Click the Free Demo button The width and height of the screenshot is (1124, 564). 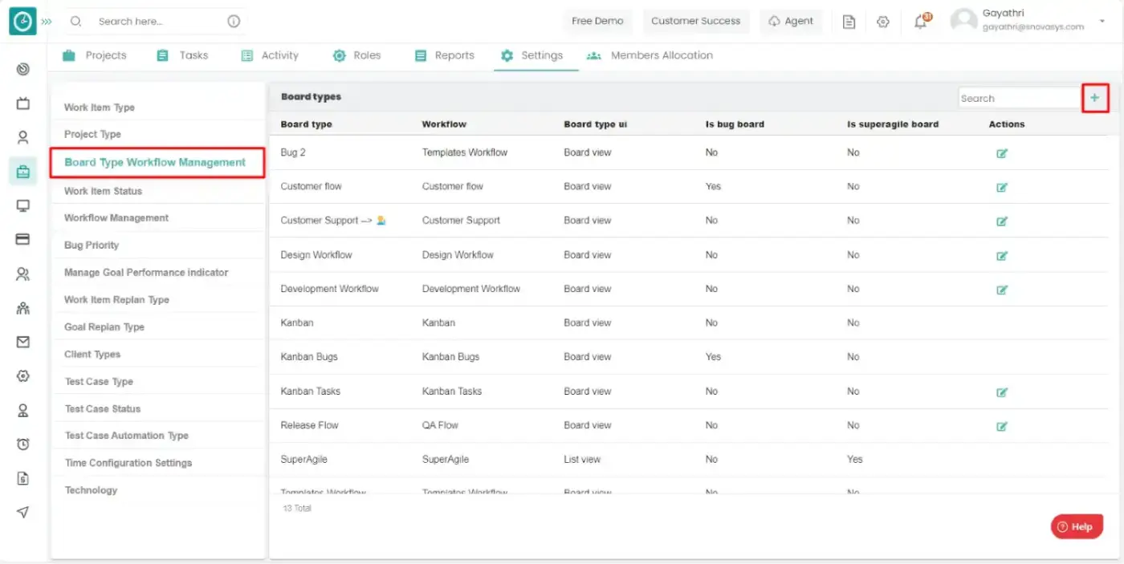(x=597, y=22)
